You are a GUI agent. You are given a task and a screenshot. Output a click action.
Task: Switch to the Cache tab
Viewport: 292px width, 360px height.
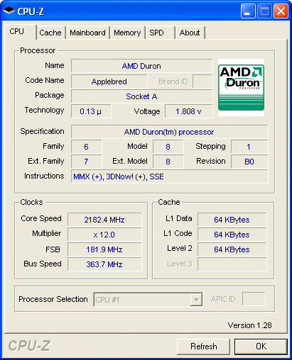(x=50, y=33)
